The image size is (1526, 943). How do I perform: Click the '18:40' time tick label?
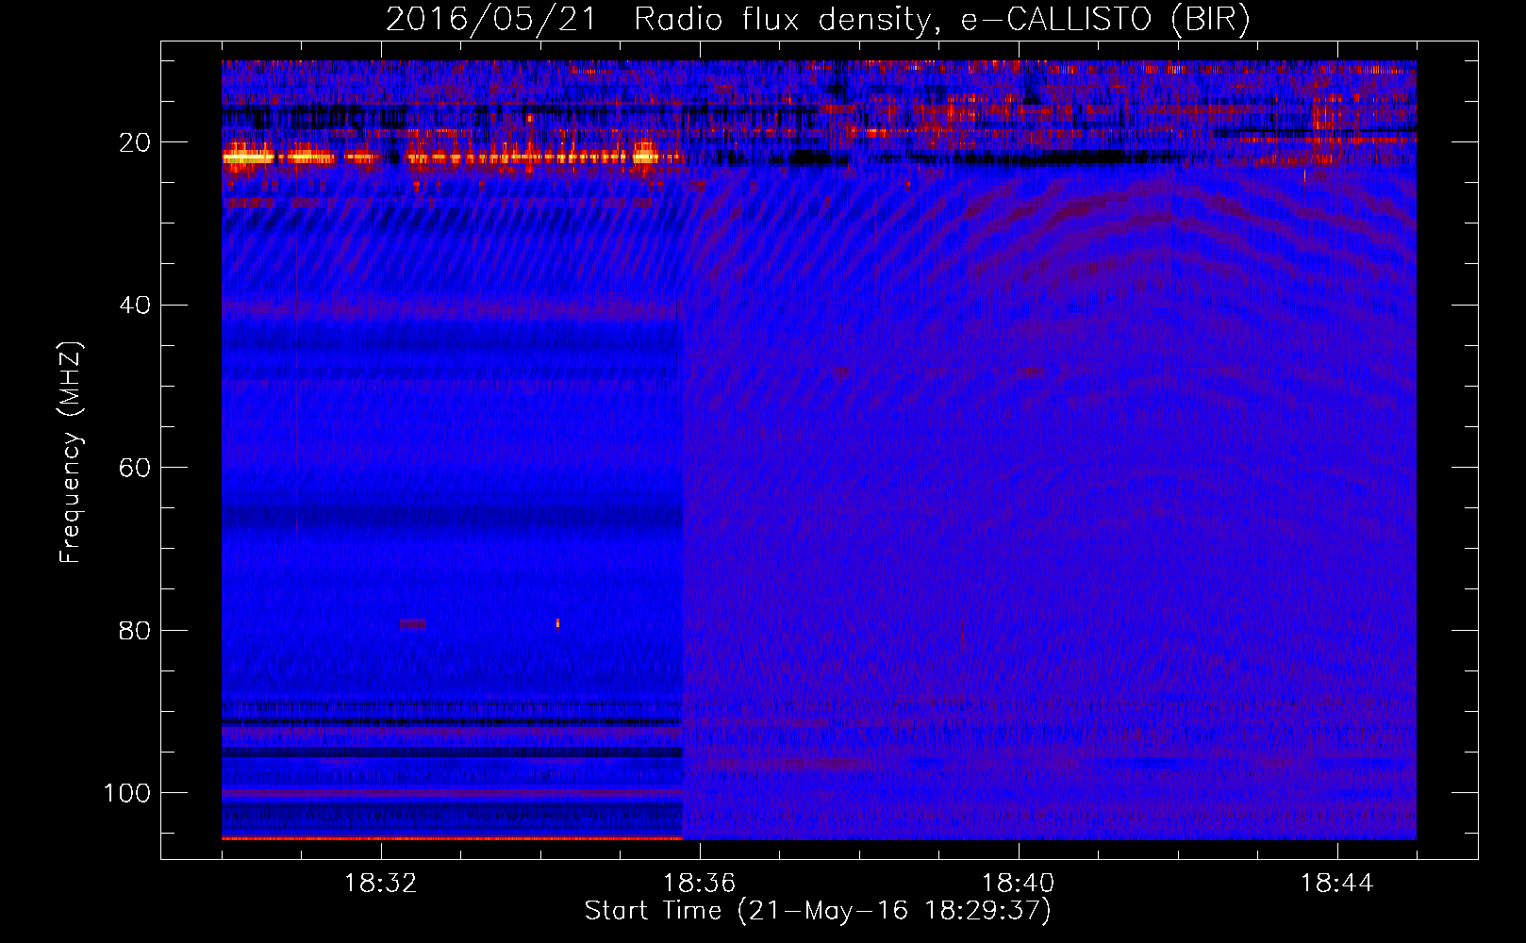pos(1018,884)
